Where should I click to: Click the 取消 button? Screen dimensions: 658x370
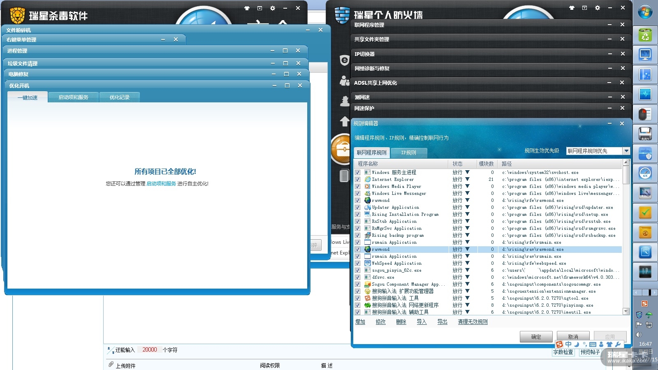coord(573,337)
